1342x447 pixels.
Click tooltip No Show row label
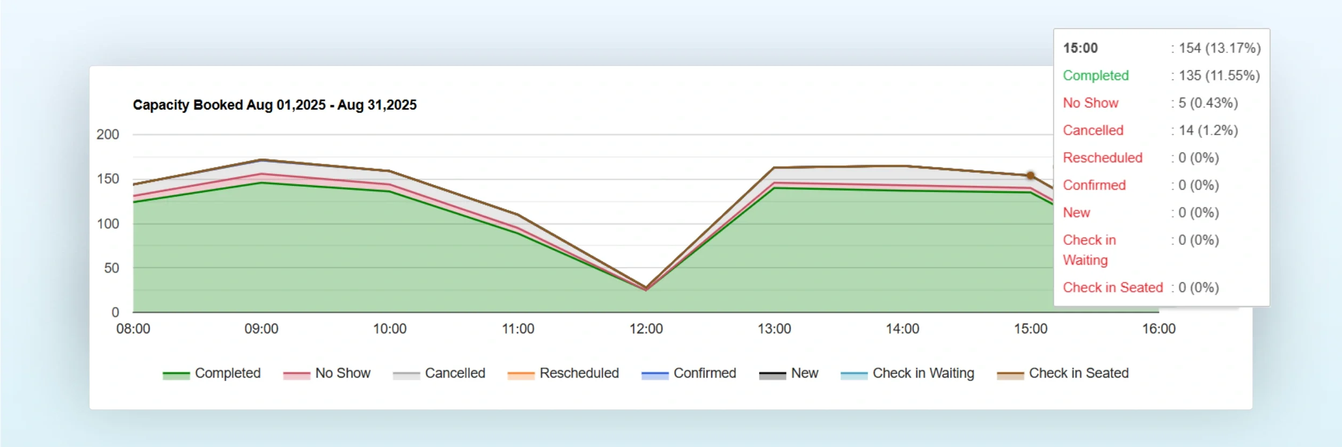click(1091, 102)
